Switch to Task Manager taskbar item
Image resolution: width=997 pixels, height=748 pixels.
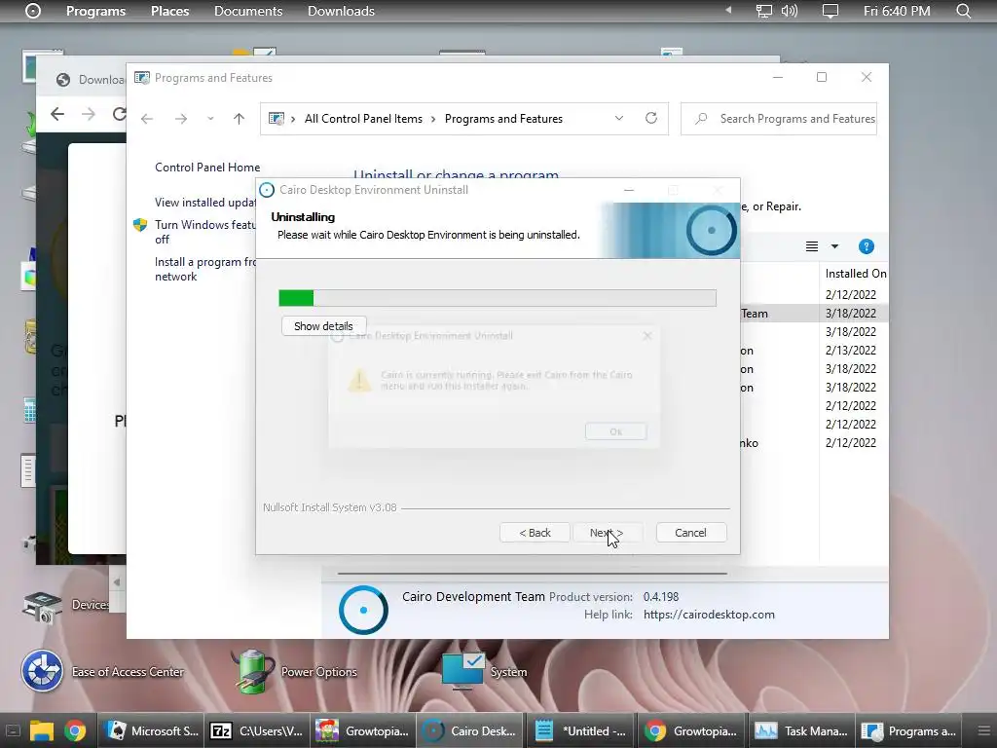800,730
